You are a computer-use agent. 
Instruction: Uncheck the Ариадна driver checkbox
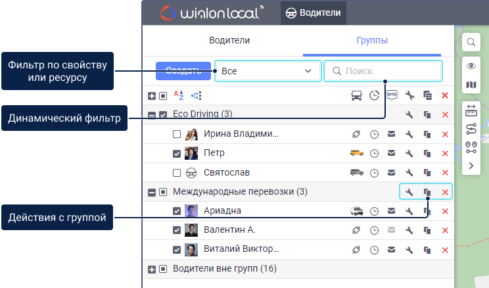(x=177, y=211)
